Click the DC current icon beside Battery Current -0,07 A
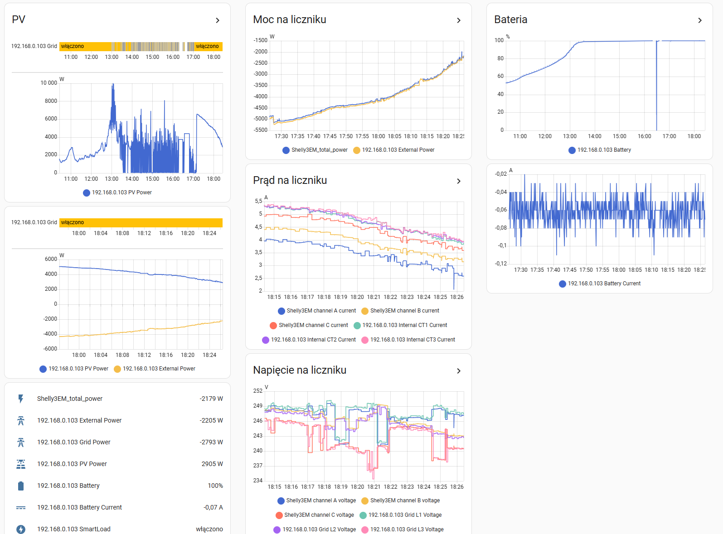 pyautogui.click(x=21, y=507)
